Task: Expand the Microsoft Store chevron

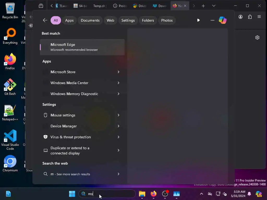Action: click(118, 72)
